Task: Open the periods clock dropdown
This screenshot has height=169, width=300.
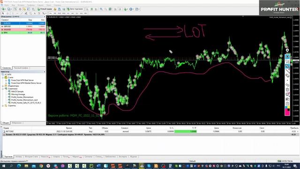Action: click(131, 9)
